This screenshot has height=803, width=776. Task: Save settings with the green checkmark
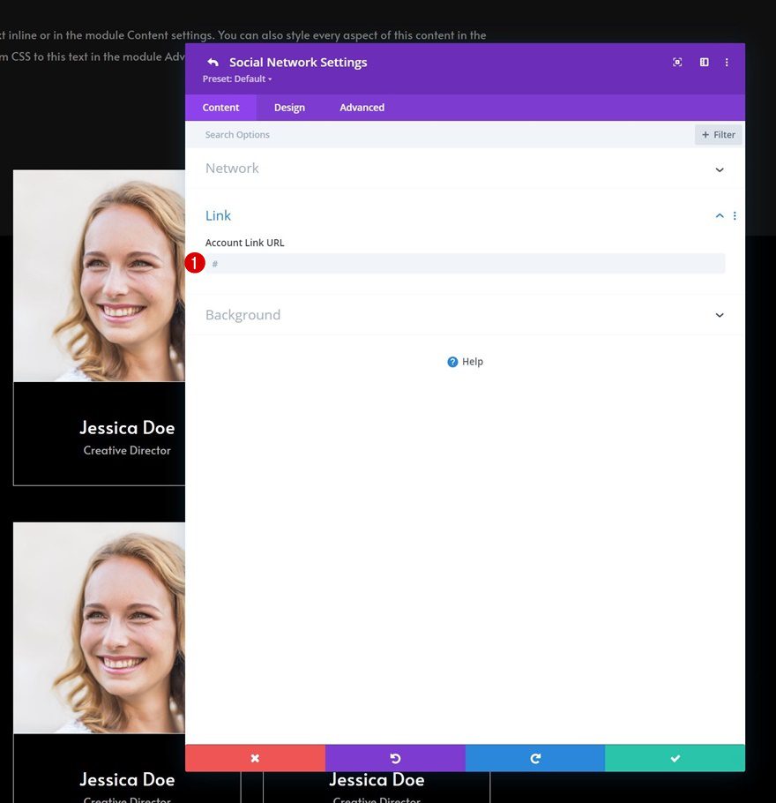[x=675, y=757]
